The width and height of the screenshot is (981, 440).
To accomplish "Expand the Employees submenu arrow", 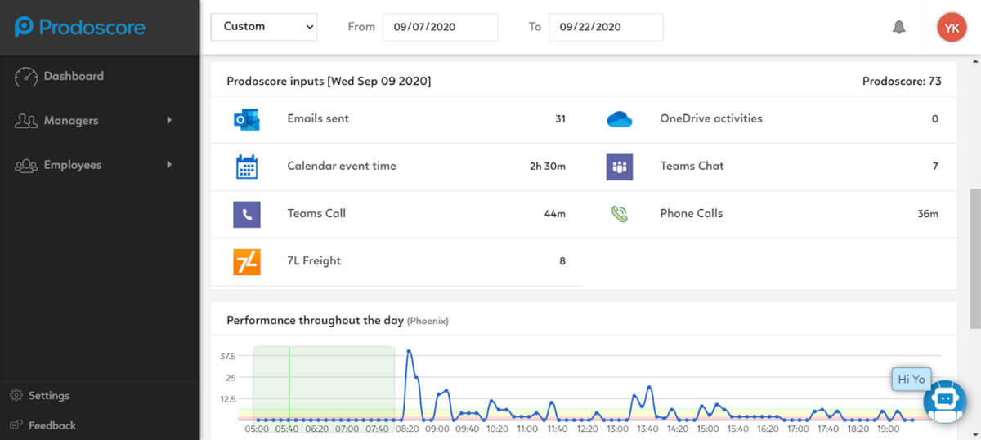I will [169, 165].
